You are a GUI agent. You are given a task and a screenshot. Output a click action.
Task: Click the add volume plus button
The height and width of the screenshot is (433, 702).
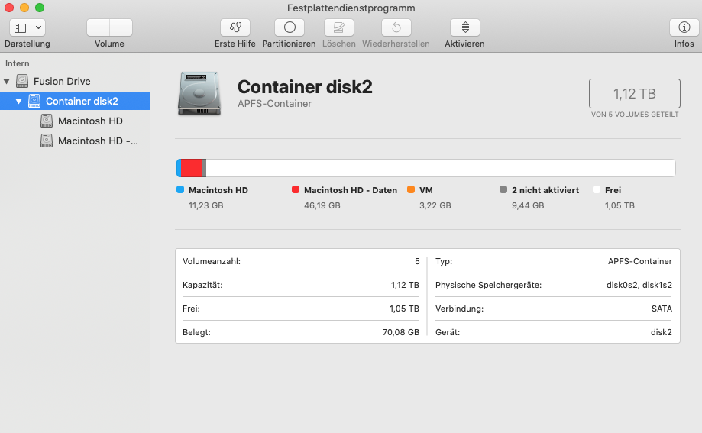coord(99,27)
